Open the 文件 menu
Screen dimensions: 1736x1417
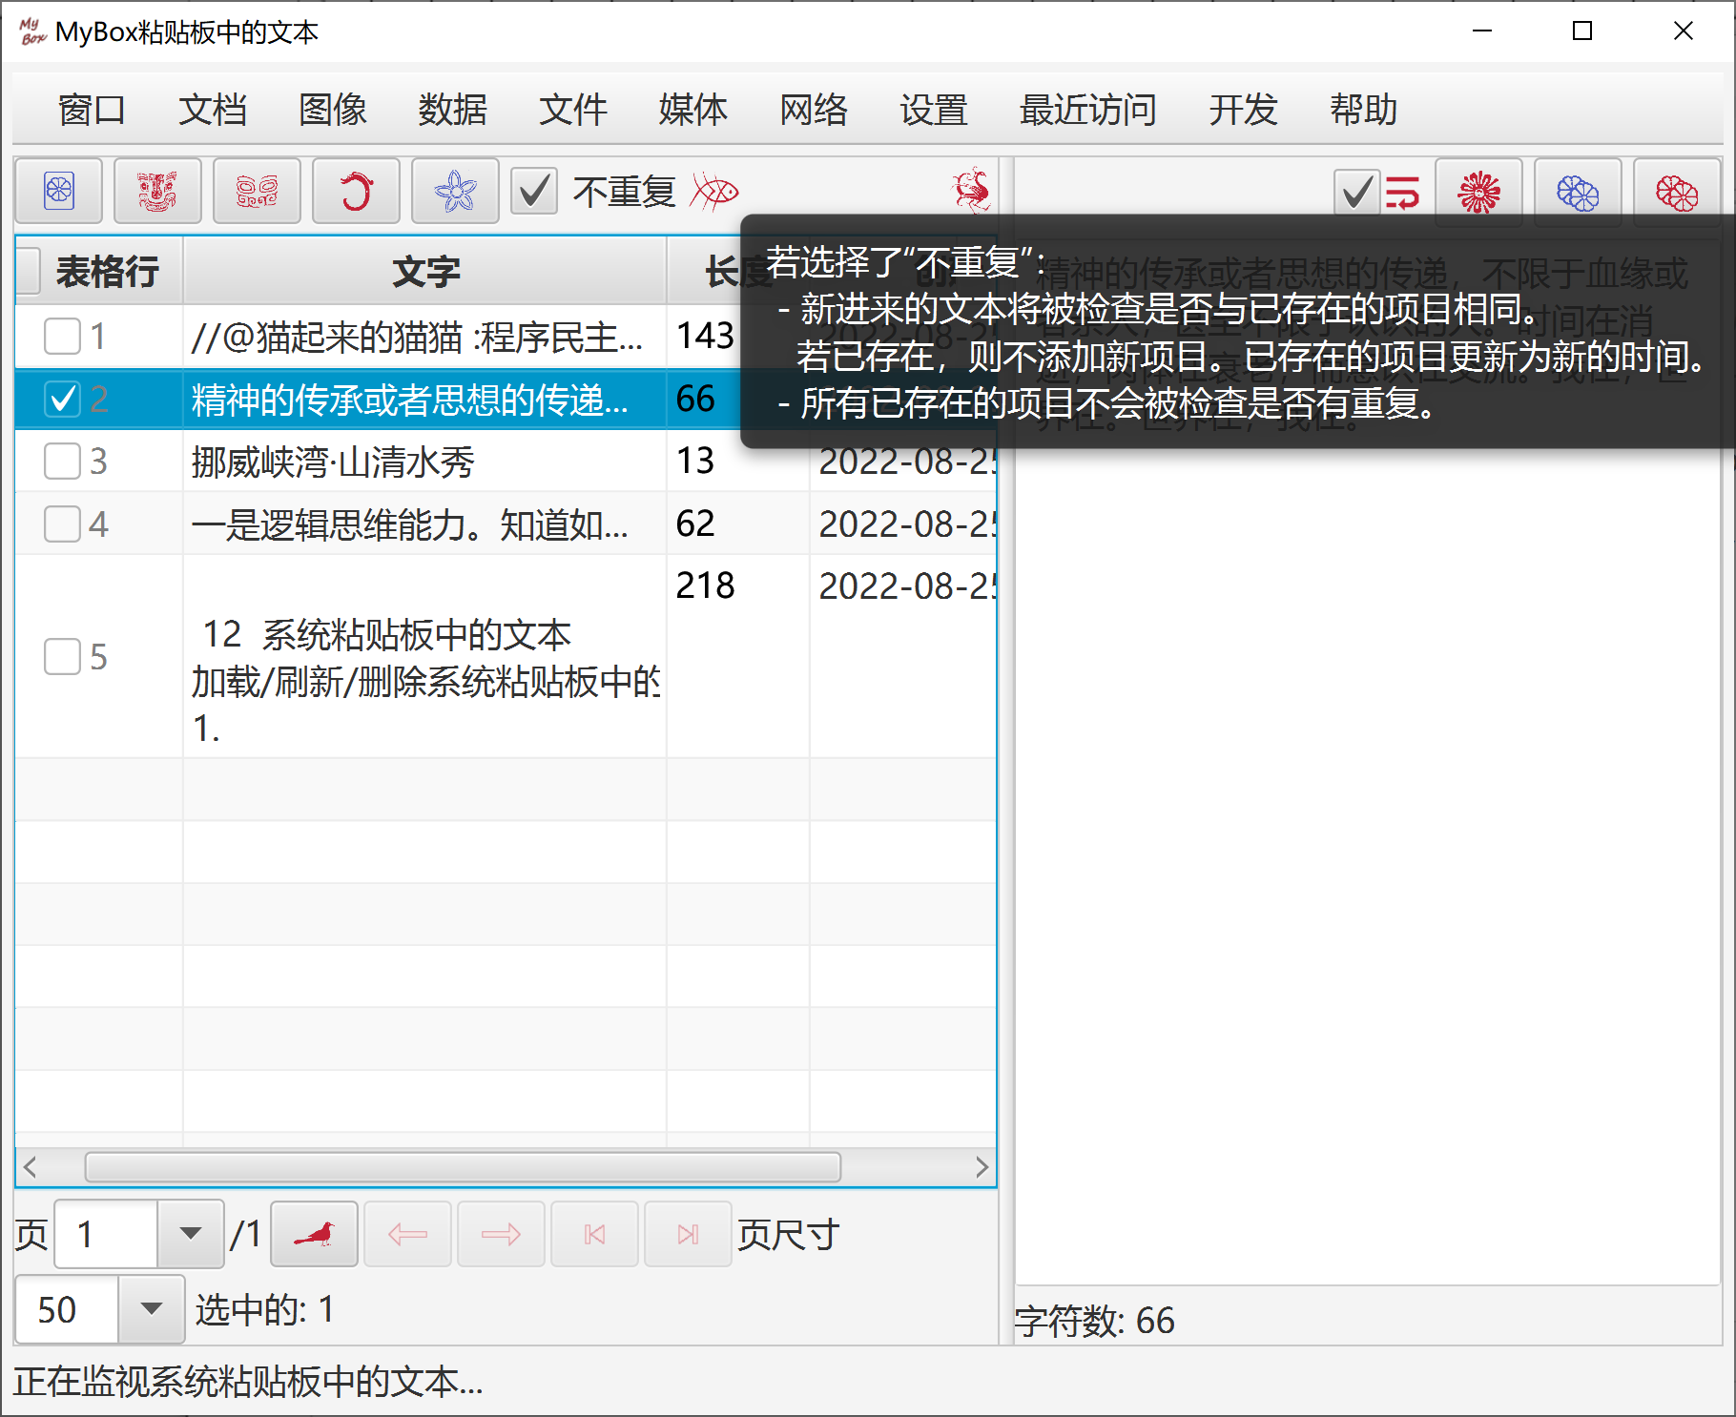572,110
